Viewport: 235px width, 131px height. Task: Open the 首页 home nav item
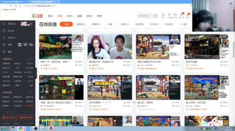50,16
